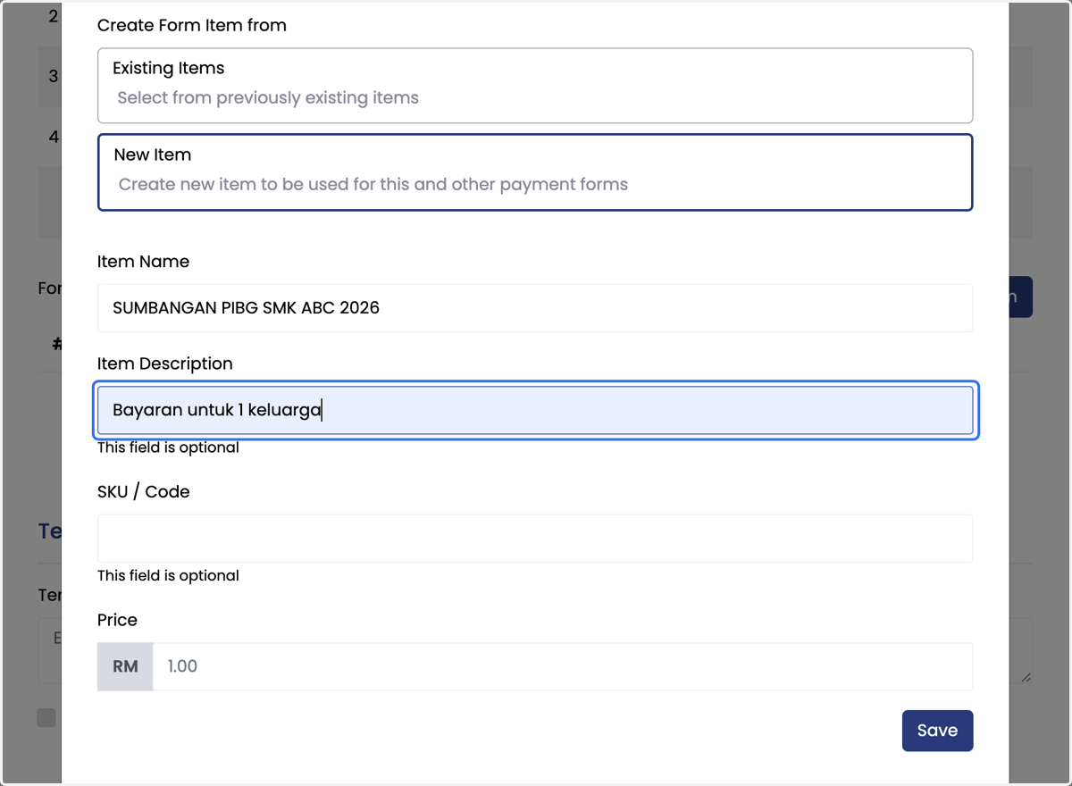Choose the New Item option card
This screenshot has height=786, width=1072.
coord(535,172)
